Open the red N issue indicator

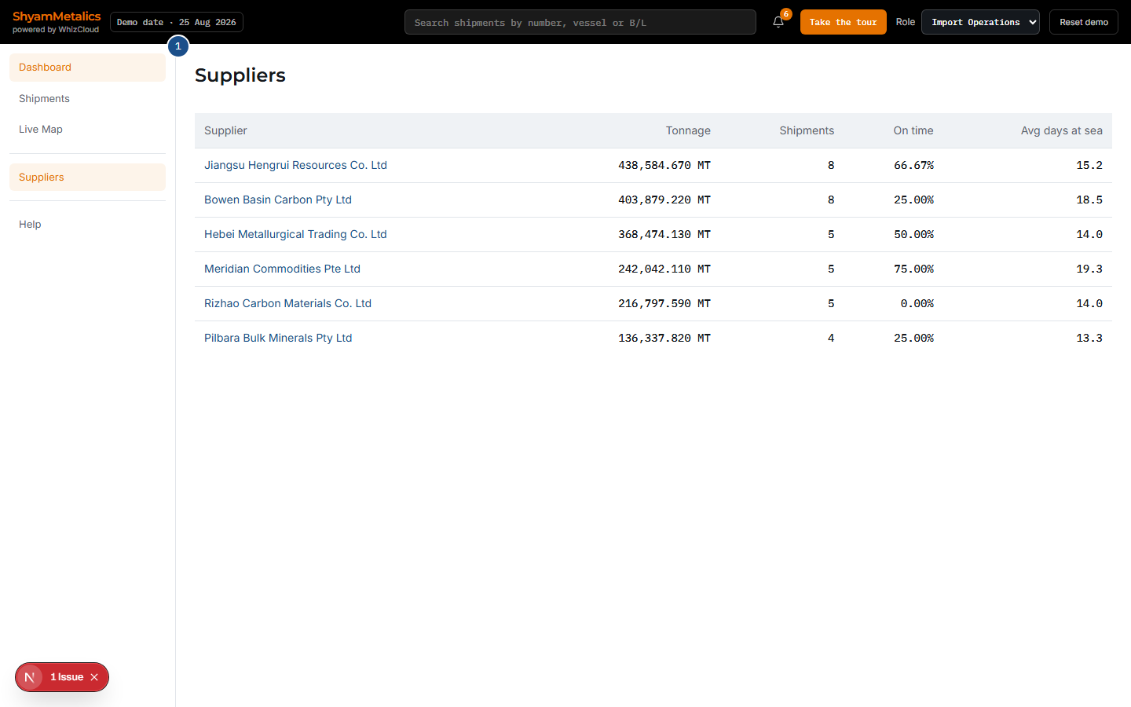30,677
